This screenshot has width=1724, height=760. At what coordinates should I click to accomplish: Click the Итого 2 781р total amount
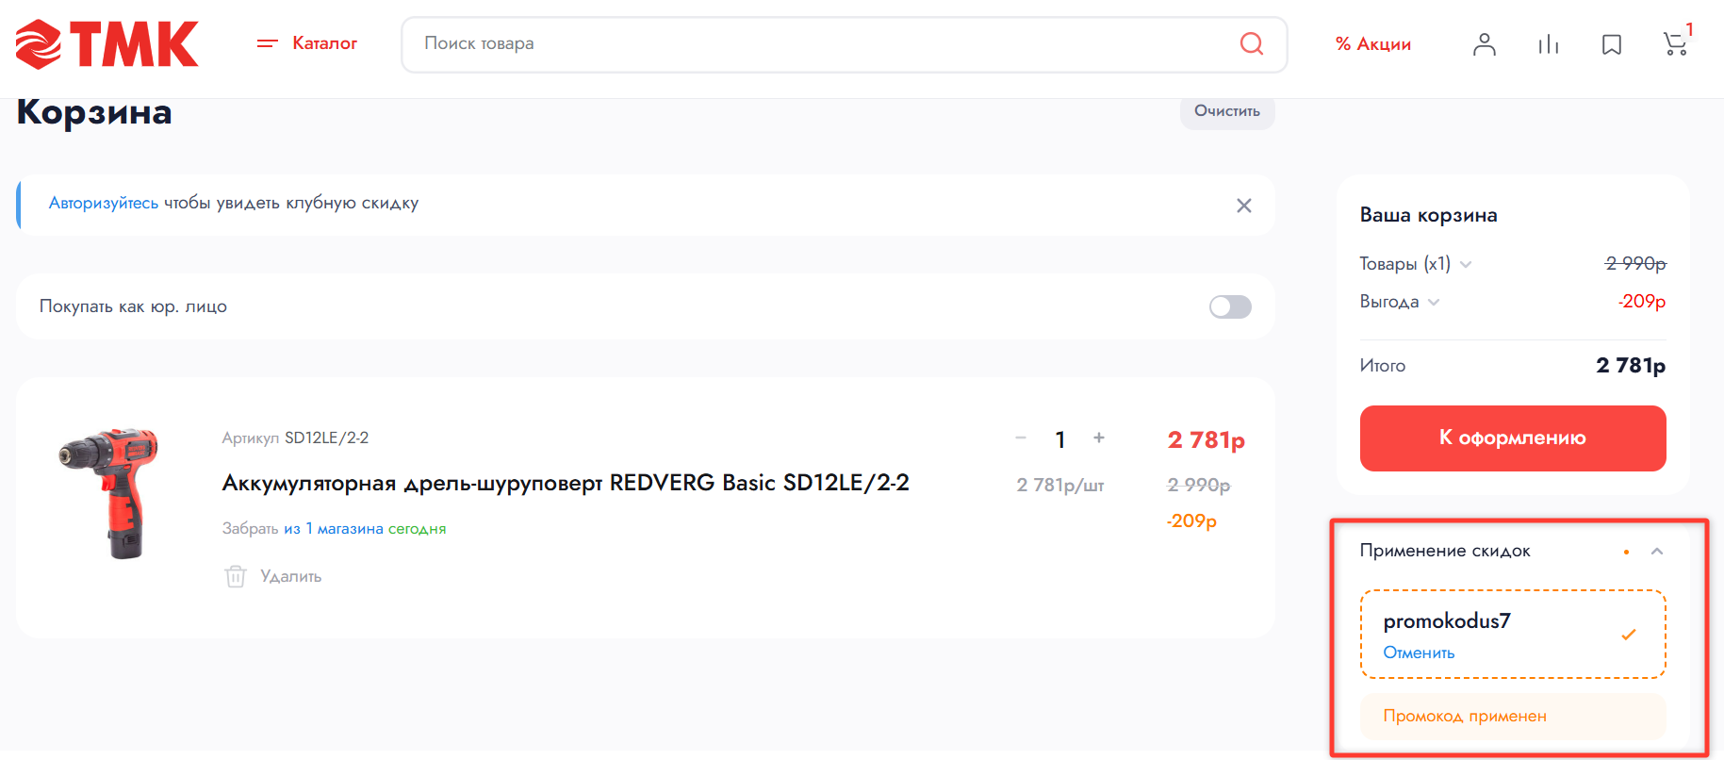click(x=1631, y=366)
